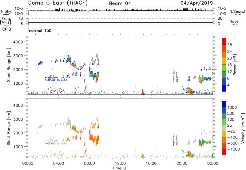246x170 pixels.
Task: Click the "25" velocity colorbar label
Action: point(229,126)
